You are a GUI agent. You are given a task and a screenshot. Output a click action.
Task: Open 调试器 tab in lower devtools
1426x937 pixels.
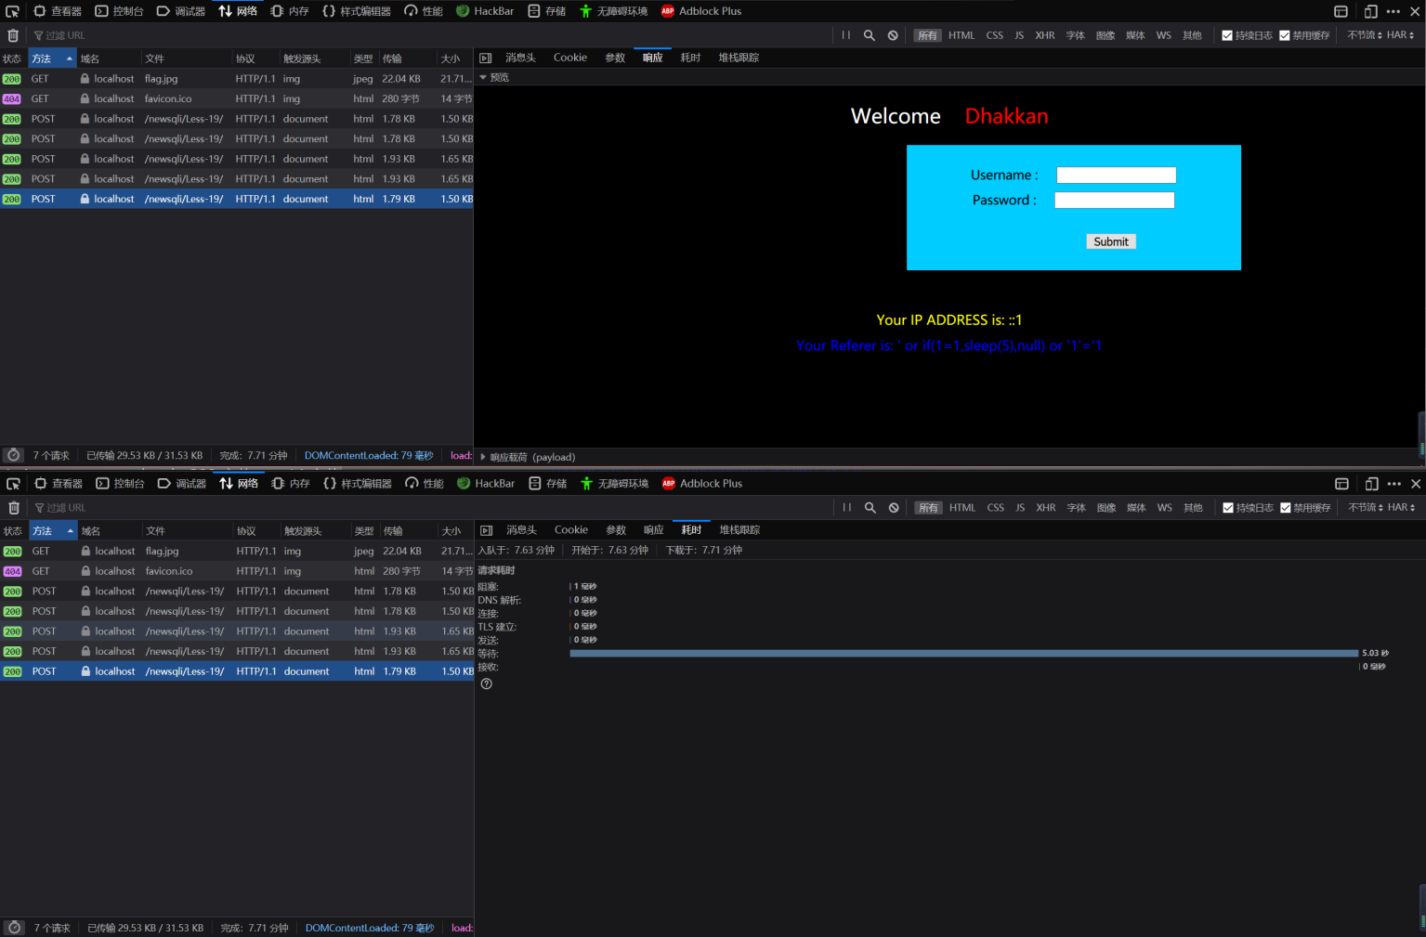pyautogui.click(x=182, y=484)
